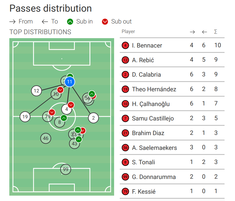
Task: Click the Player column header
Action: click(x=128, y=31)
